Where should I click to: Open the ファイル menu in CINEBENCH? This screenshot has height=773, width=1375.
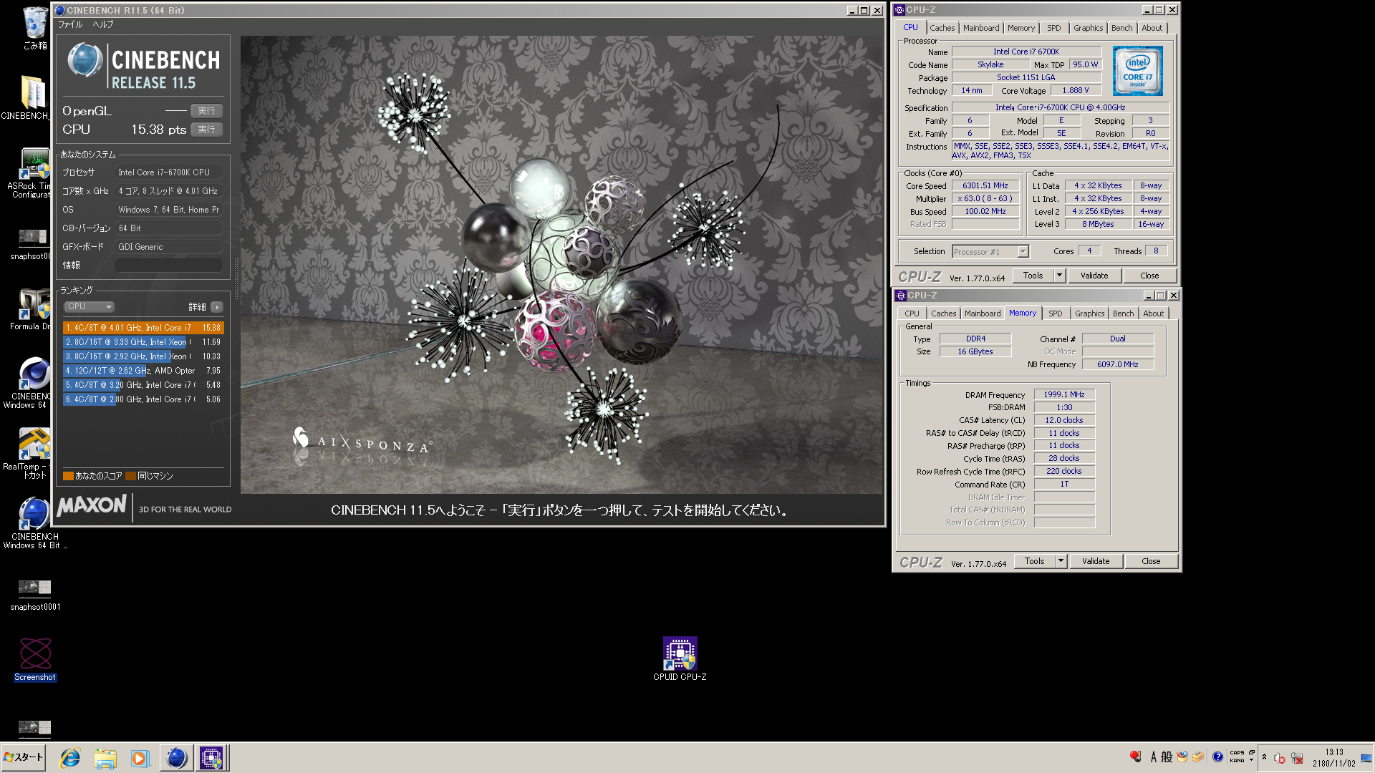coord(70,24)
